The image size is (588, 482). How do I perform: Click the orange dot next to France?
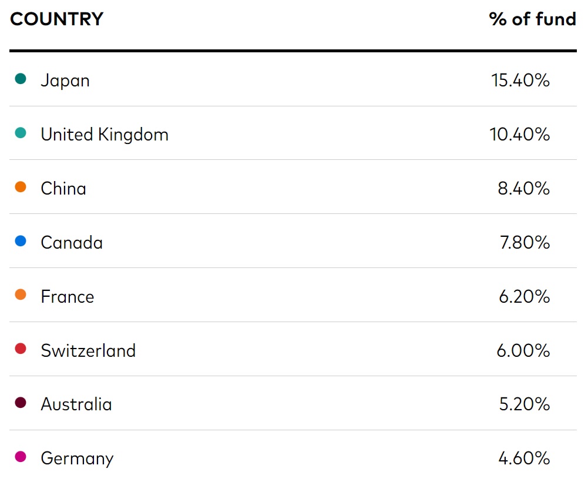[21, 295]
